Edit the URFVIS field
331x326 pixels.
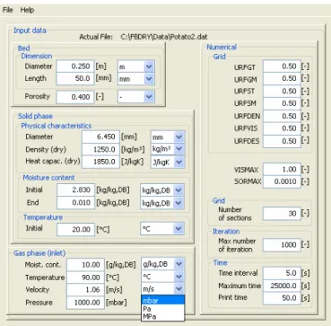pos(282,128)
